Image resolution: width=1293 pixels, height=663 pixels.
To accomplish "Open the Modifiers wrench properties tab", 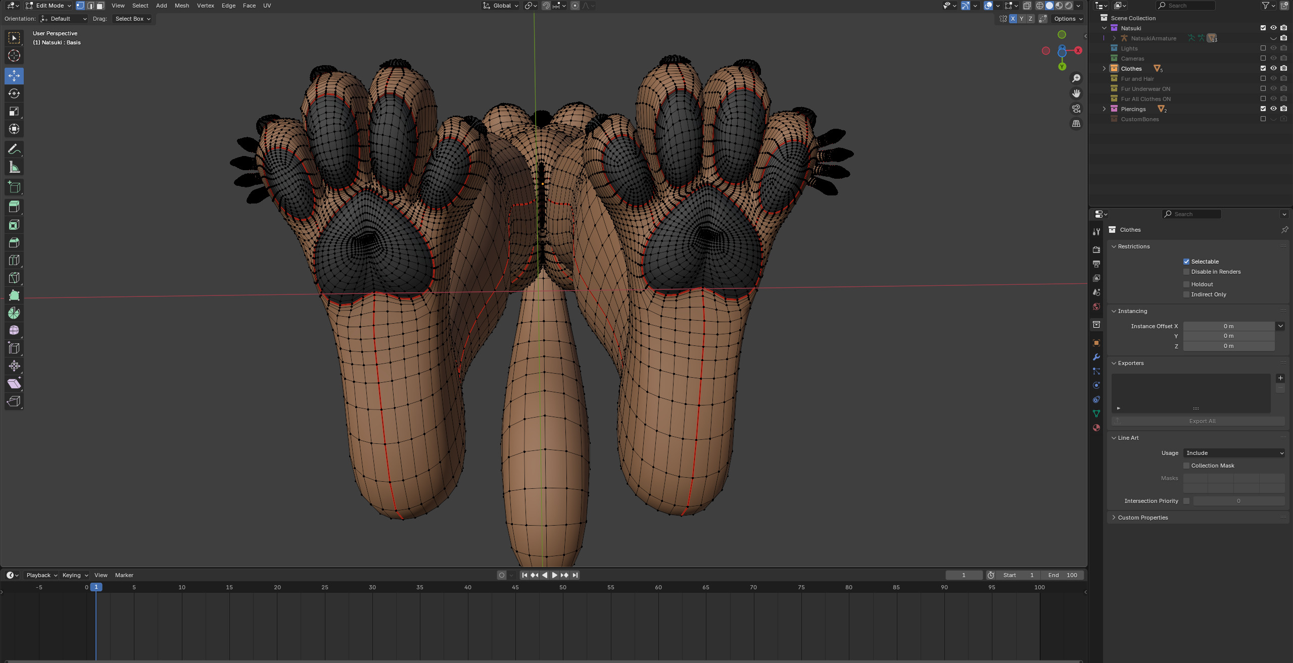I will coord(1096,357).
